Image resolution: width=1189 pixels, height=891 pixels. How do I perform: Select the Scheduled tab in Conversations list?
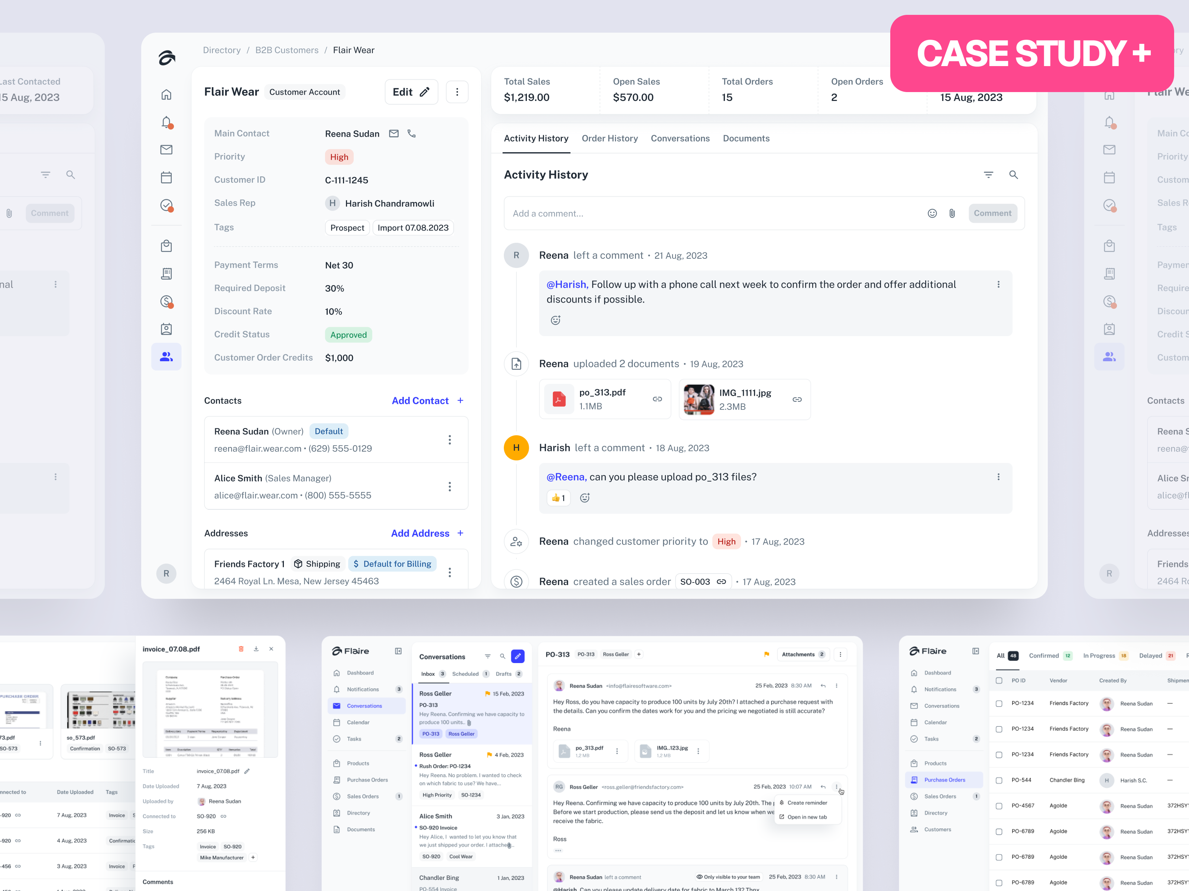470,674
